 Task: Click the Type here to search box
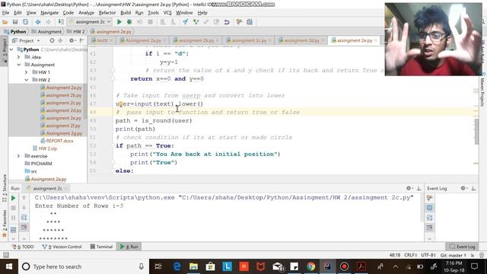click(84, 266)
